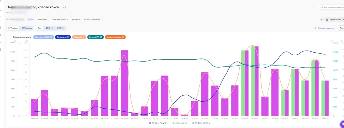Click the heart favorite icon next to title

64,7
